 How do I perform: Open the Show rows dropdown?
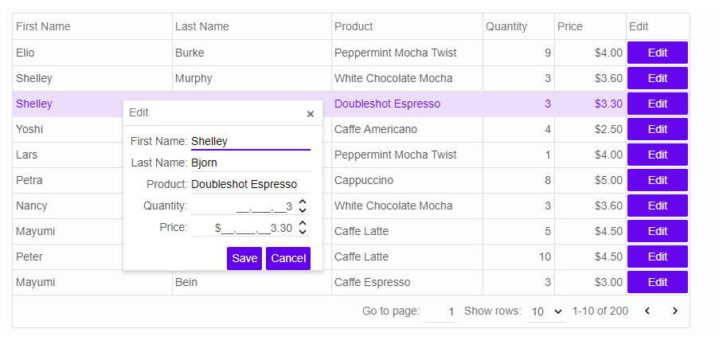coord(546,312)
